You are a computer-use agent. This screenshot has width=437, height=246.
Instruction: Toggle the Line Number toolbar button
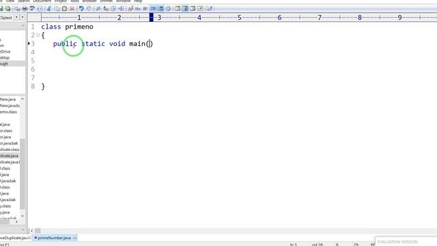click(x=160, y=9)
